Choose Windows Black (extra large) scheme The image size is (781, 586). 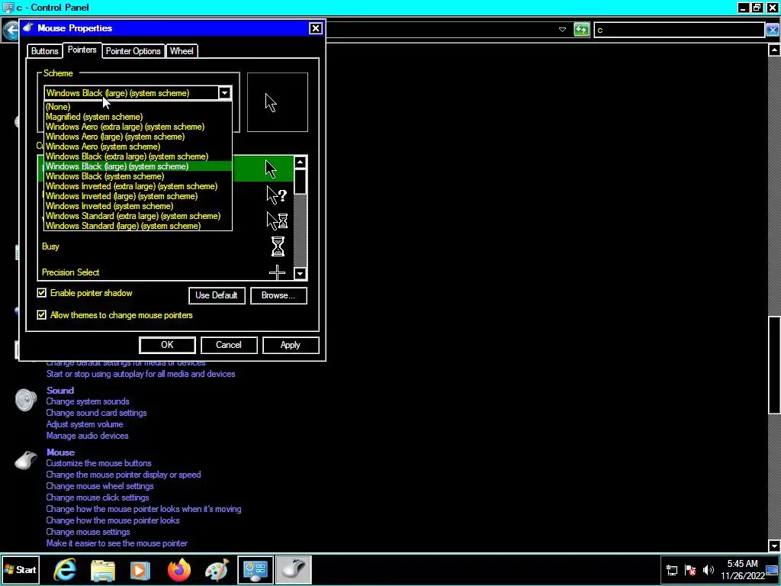(138, 156)
